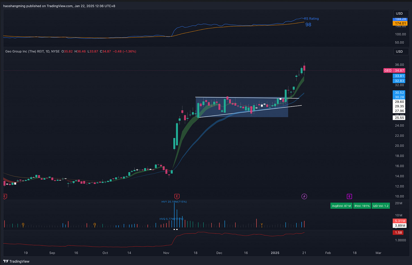This screenshot has height=265, width=412.
Task: Click the U/D Vol: 1.2 badge
Action: coord(381,206)
